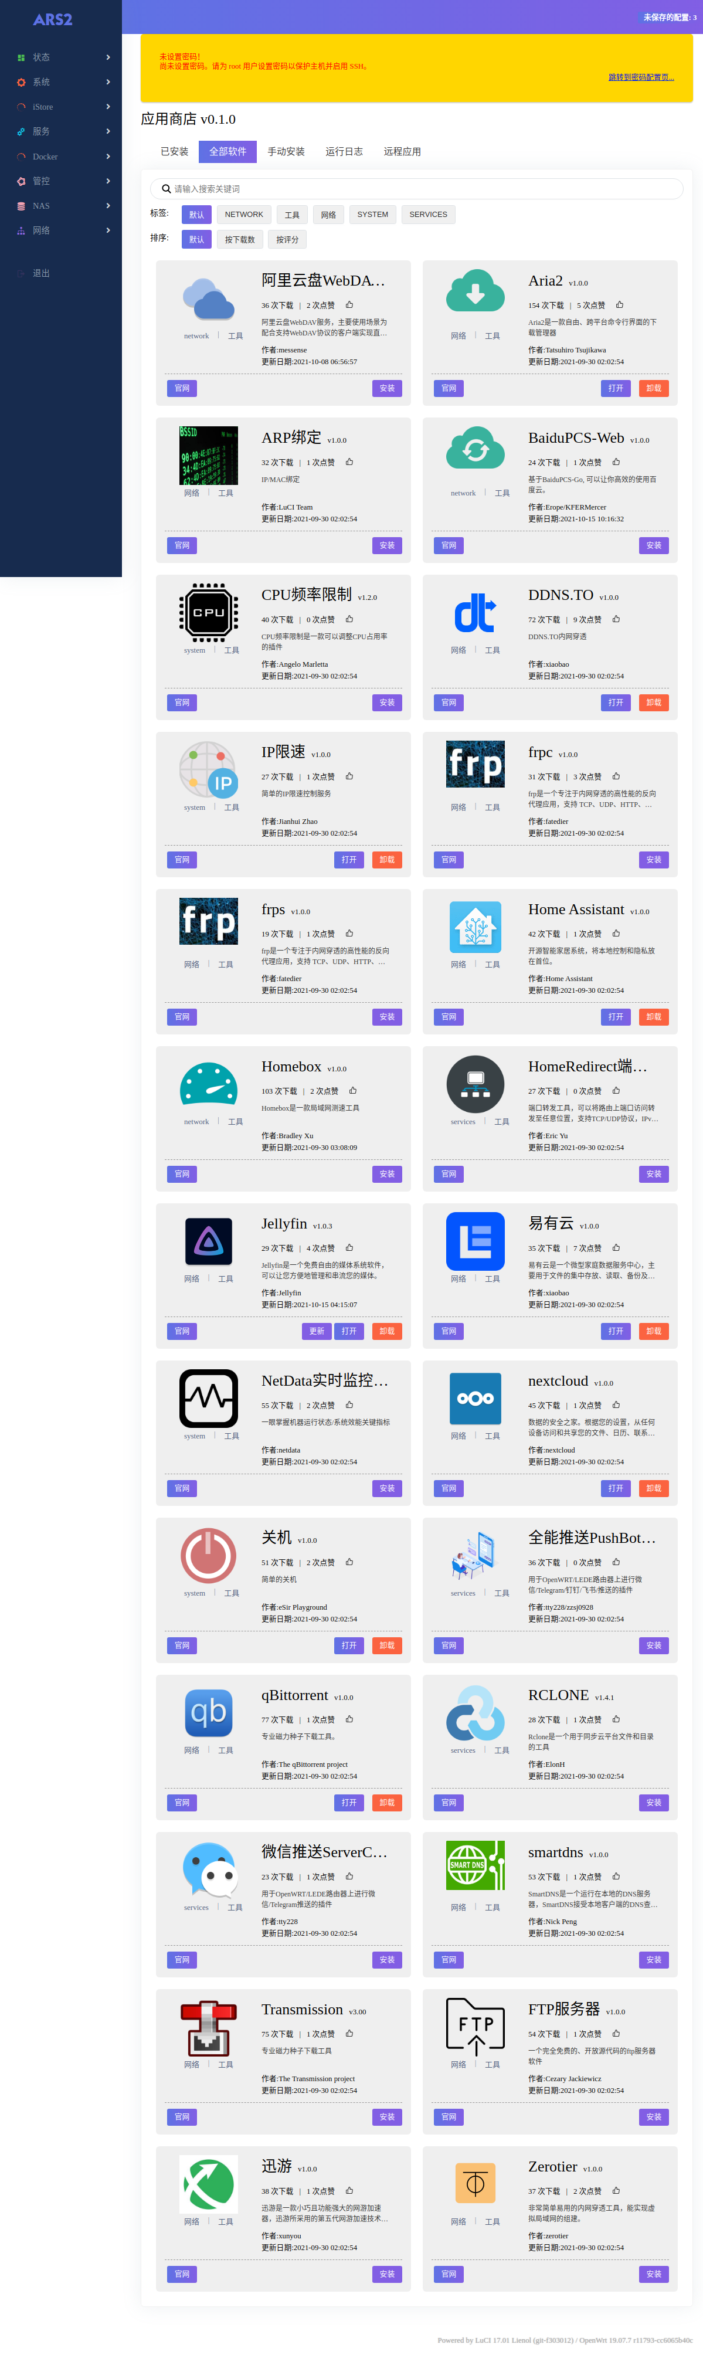Expand the 状态 sidebar menu
The image size is (703, 2365).
[x=60, y=57]
